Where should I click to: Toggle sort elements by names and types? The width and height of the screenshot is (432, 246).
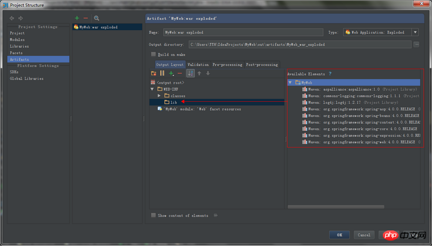191,73
